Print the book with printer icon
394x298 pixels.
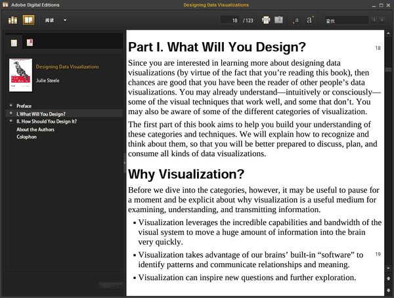(x=266, y=20)
